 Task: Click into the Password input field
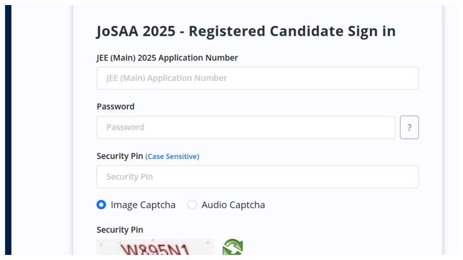tap(246, 127)
